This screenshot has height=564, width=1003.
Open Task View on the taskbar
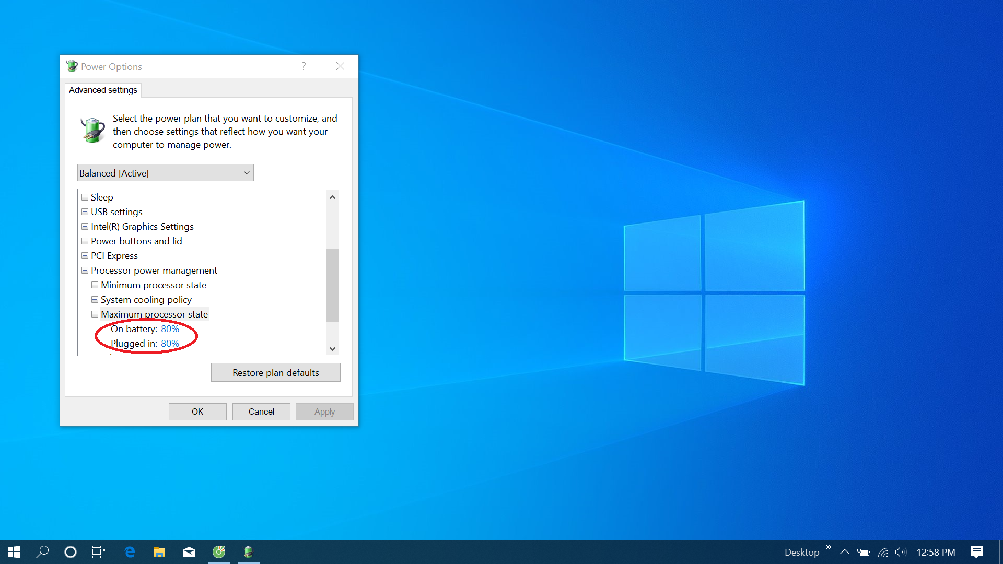coord(99,552)
